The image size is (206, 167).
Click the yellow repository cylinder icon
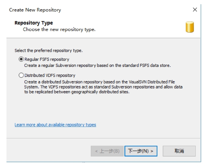point(190,27)
